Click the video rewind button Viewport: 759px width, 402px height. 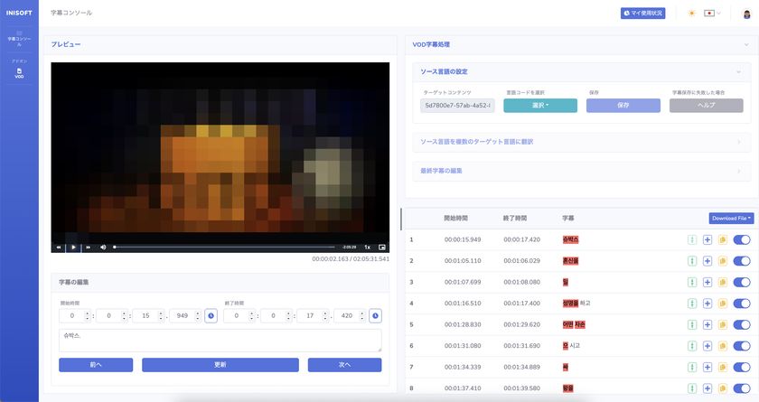tap(59, 247)
